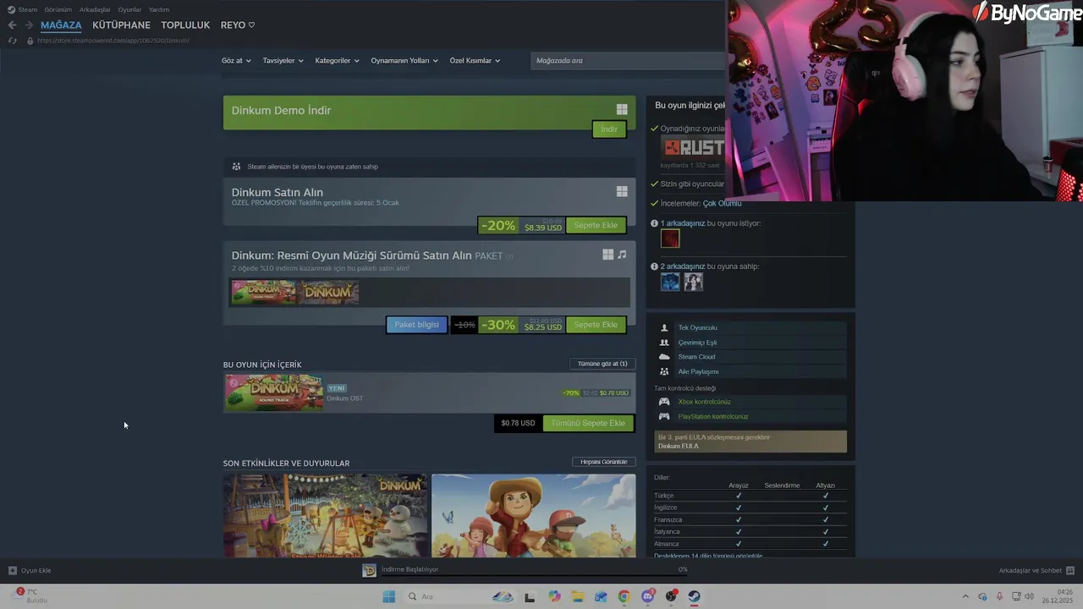The width and height of the screenshot is (1083, 609).
Task: Click Tümüne göz at (1) button
Action: pyautogui.click(x=602, y=364)
